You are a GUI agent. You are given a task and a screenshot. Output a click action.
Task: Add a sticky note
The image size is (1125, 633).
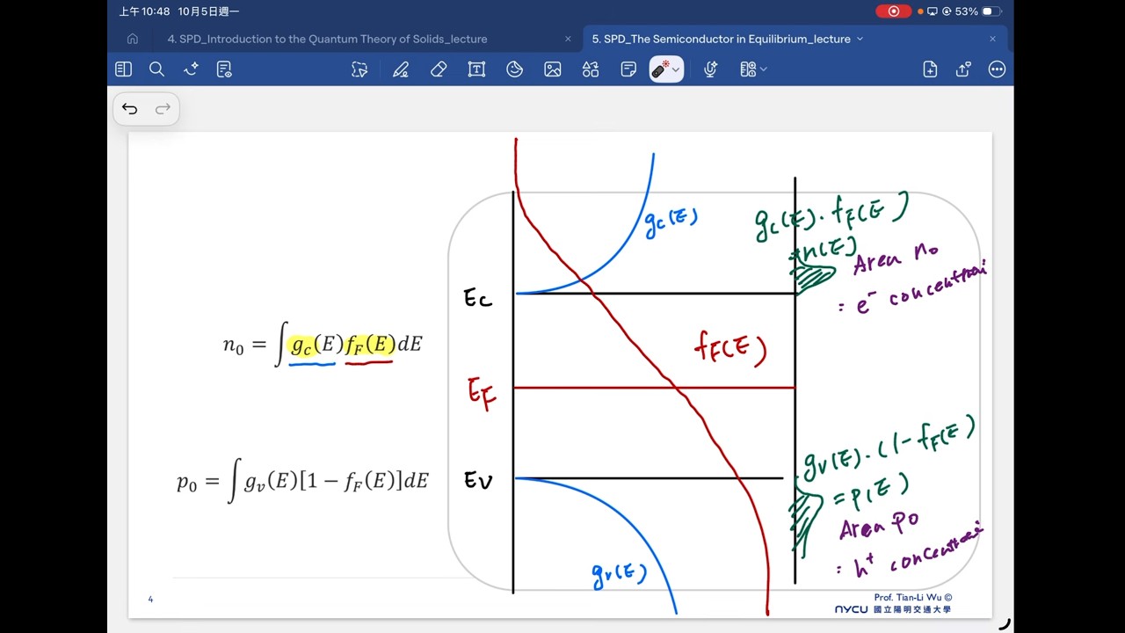[628, 69]
